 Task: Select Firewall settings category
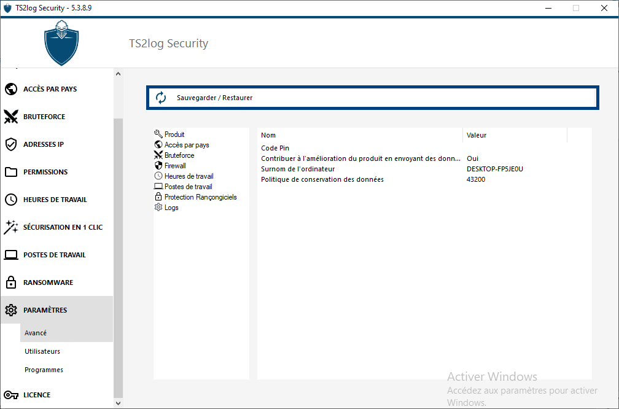point(175,166)
